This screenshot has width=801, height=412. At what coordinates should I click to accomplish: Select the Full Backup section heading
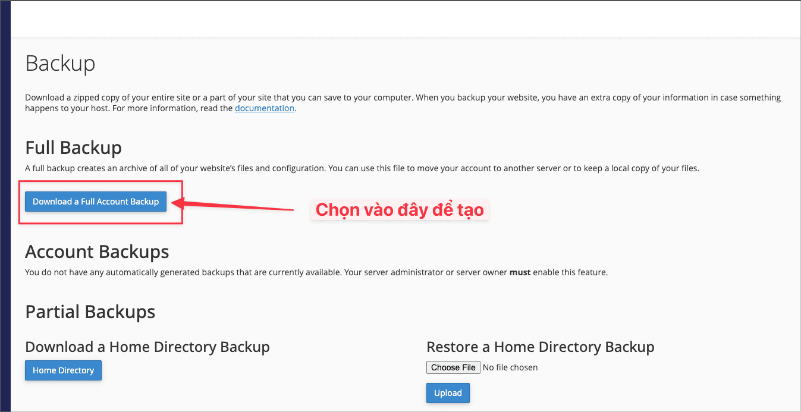point(73,147)
